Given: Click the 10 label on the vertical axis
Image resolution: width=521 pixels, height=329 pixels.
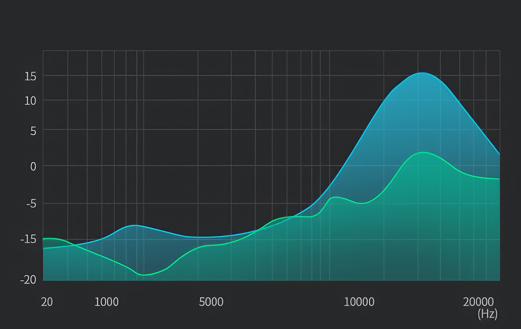Looking at the screenshot, I should (30, 101).
